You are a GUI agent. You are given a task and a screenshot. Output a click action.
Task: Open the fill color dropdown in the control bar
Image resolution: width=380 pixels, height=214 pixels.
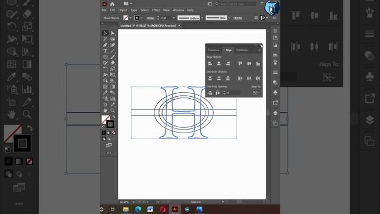131,18
